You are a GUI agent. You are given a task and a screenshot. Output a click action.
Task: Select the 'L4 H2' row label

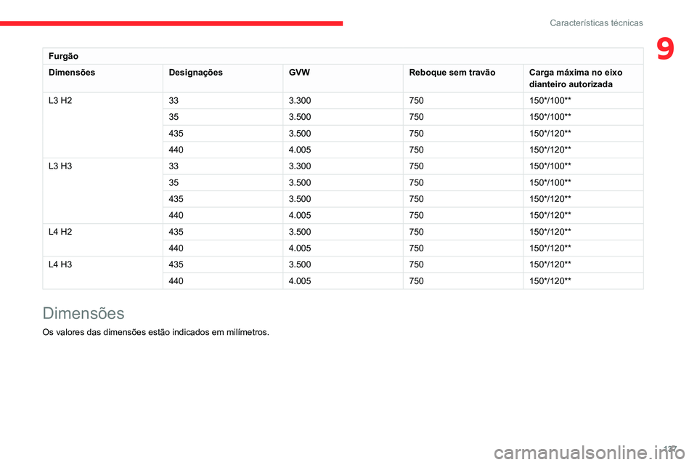tap(60, 232)
